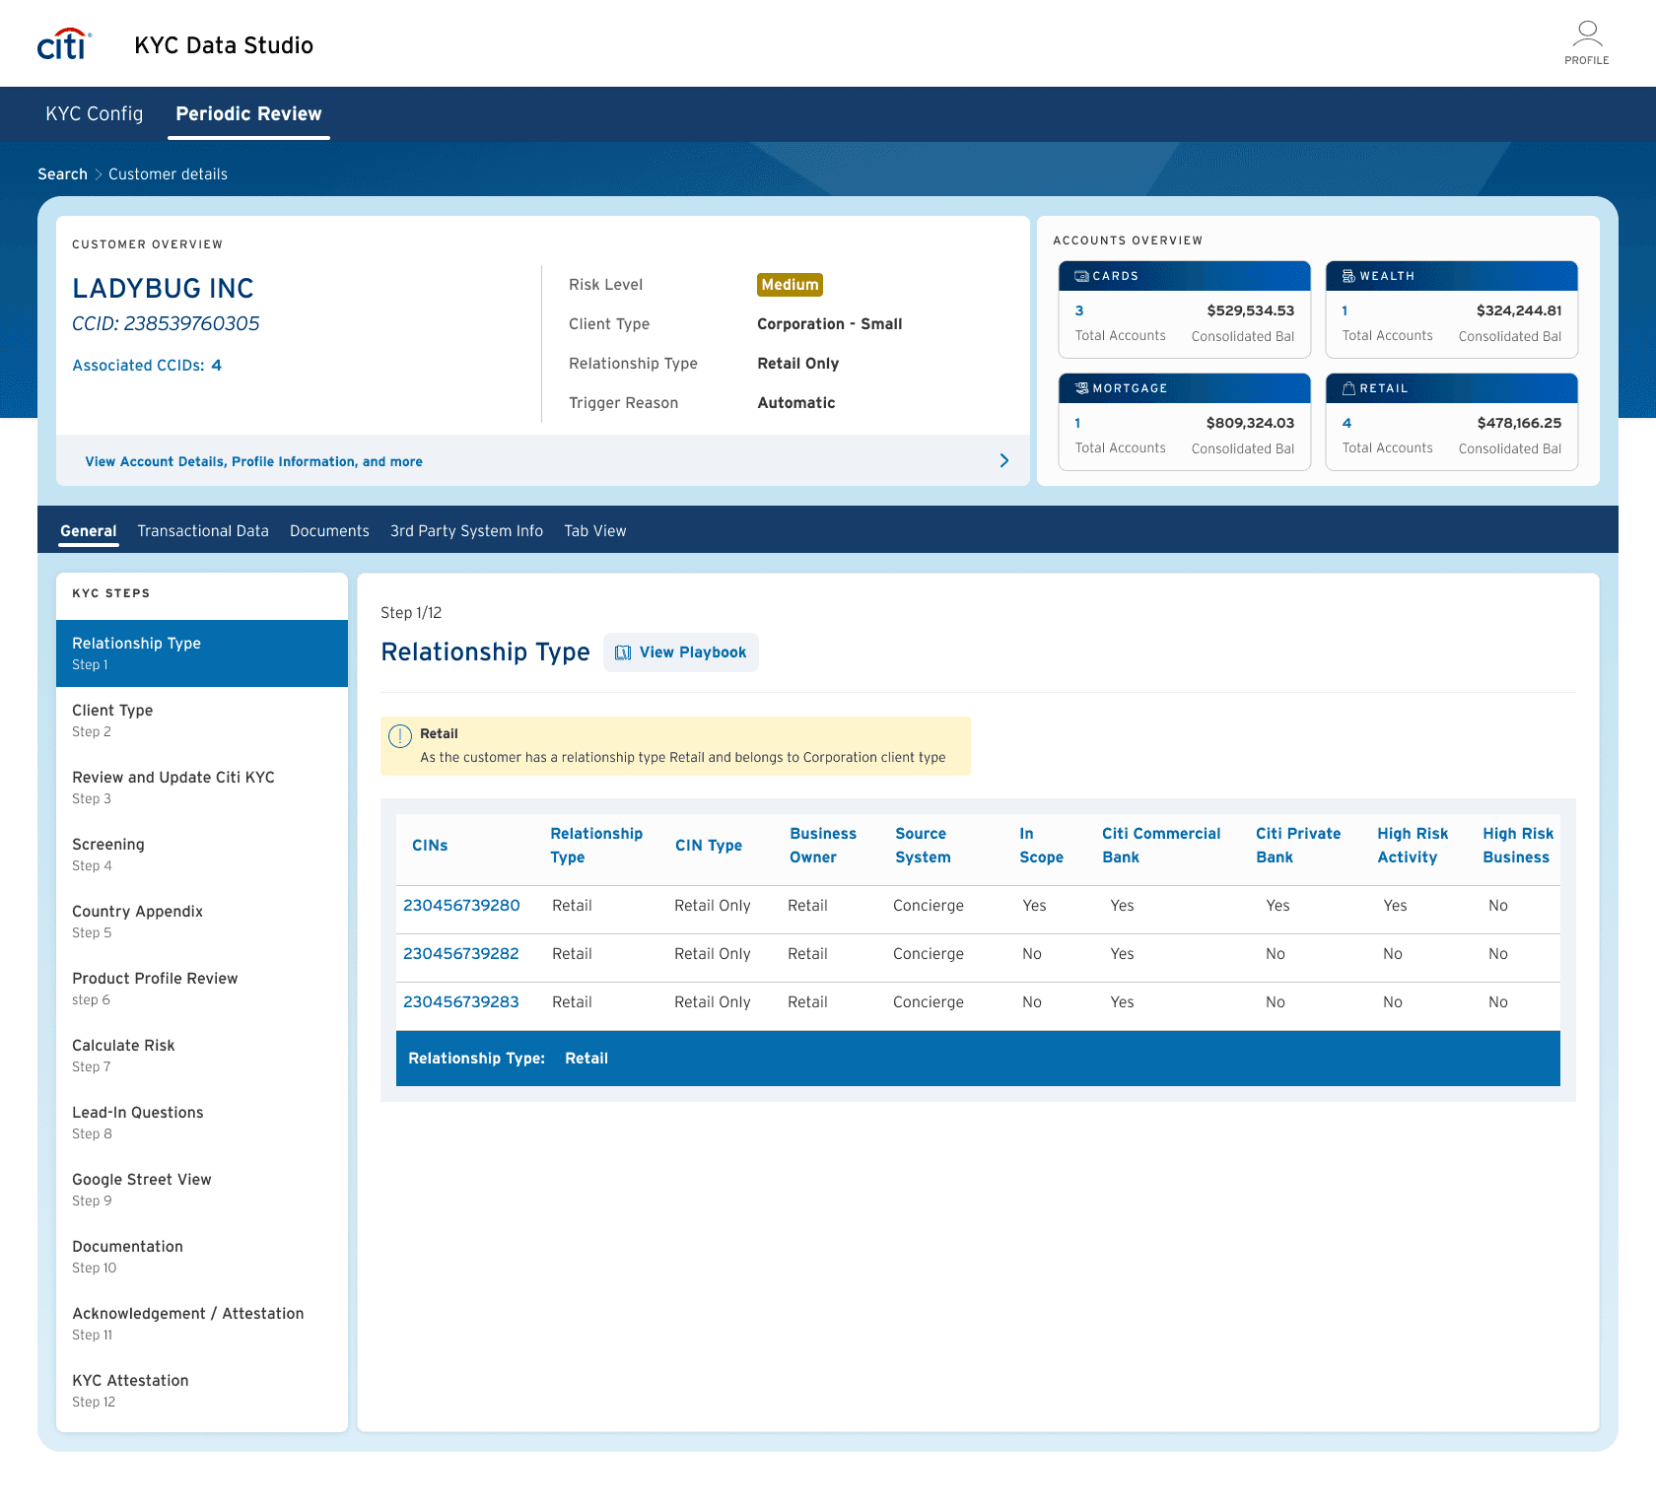Click the playbook book icon

point(623,652)
